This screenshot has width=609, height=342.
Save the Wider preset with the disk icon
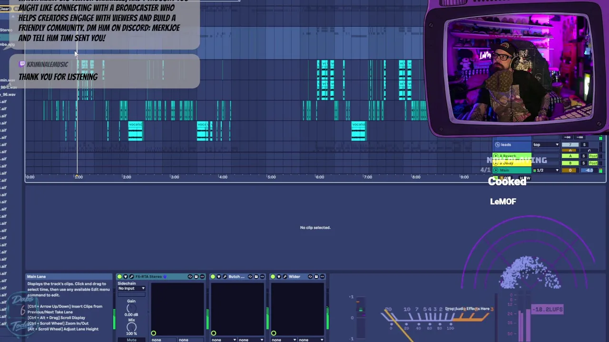click(x=316, y=276)
